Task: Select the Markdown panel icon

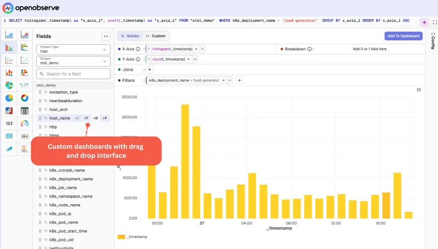Action: tap(25, 136)
